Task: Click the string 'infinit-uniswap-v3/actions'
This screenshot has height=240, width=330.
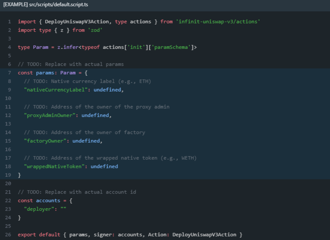Action: point(218,22)
